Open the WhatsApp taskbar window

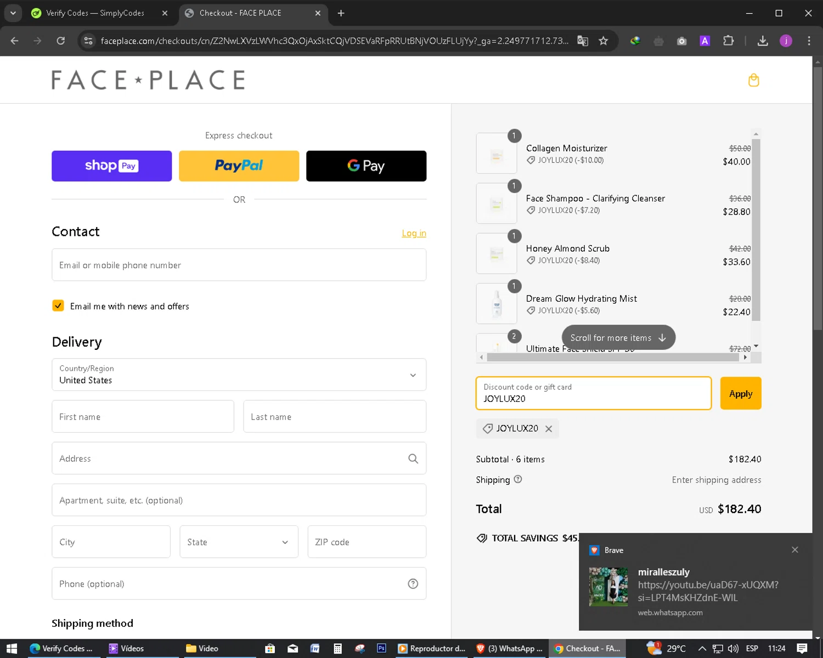pyautogui.click(x=509, y=649)
